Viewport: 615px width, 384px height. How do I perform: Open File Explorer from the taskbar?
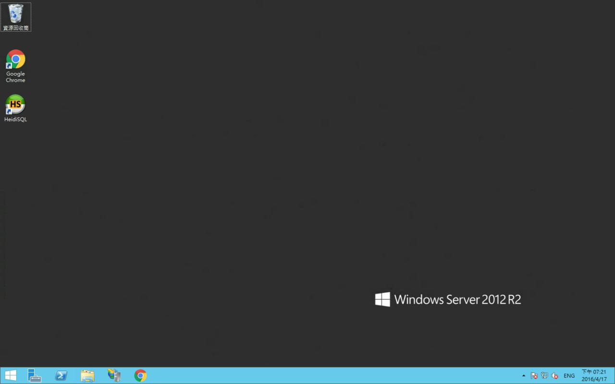(x=87, y=375)
